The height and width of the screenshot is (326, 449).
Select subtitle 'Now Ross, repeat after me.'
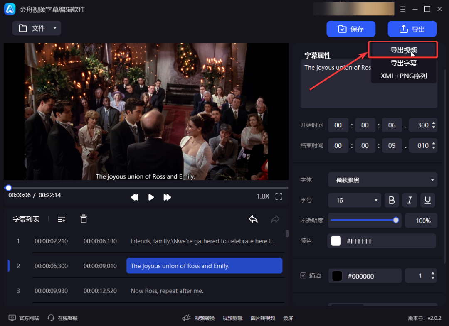167,291
